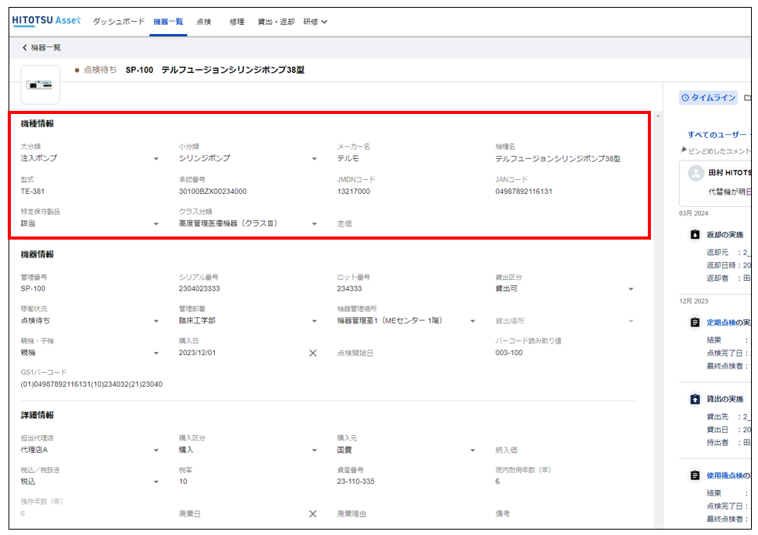This screenshot has height=535, width=758.
Task: Click the 廃棄日 field
Action: point(242,514)
